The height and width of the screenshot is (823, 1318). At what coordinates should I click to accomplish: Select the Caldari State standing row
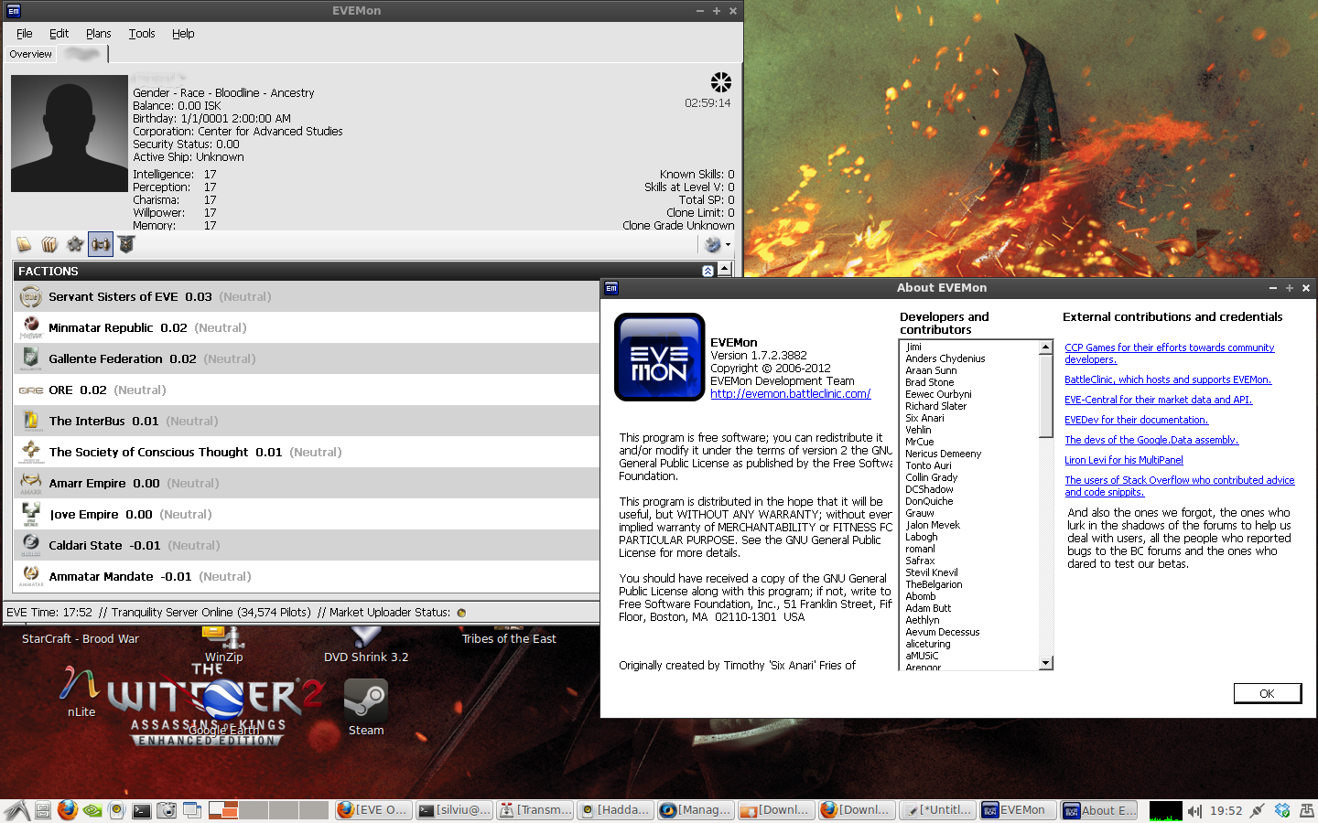[x=307, y=545]
